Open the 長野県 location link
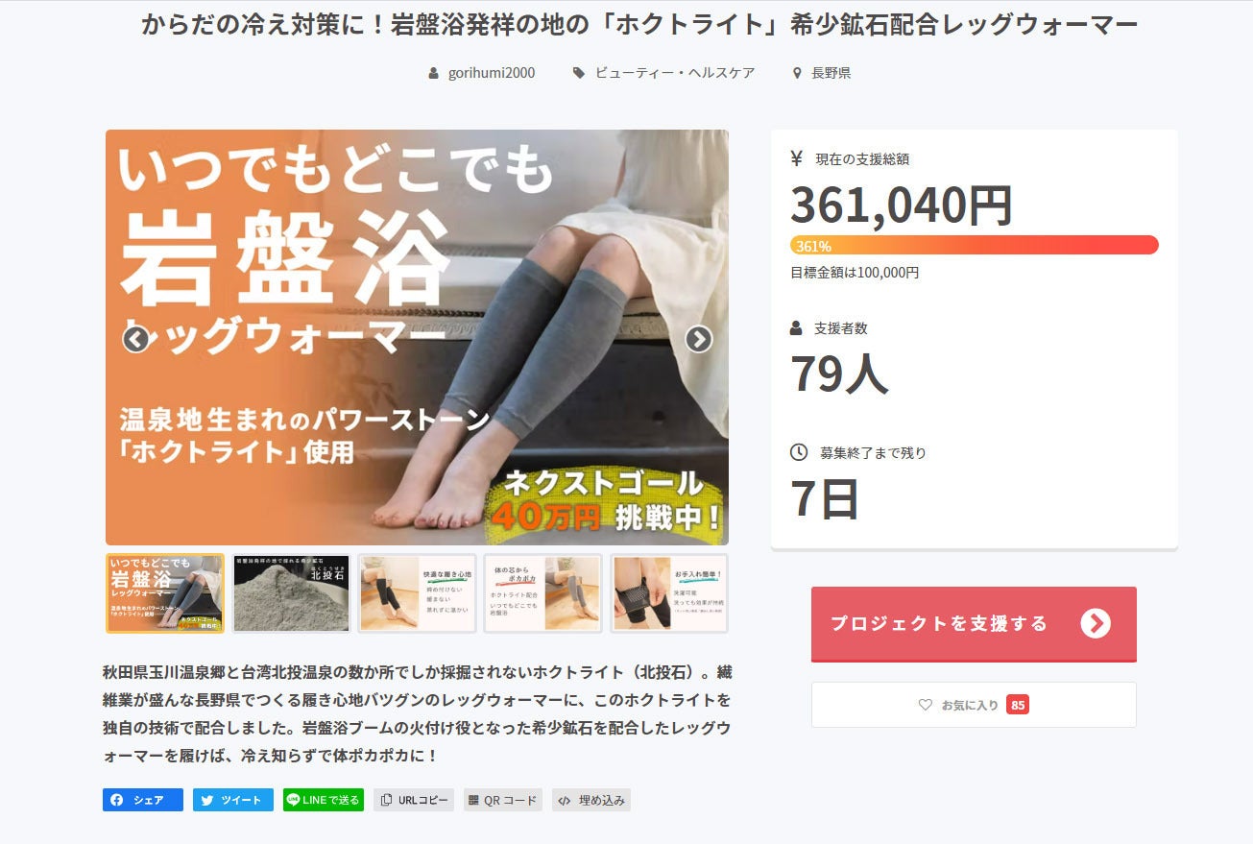 [x=831, y=73]
